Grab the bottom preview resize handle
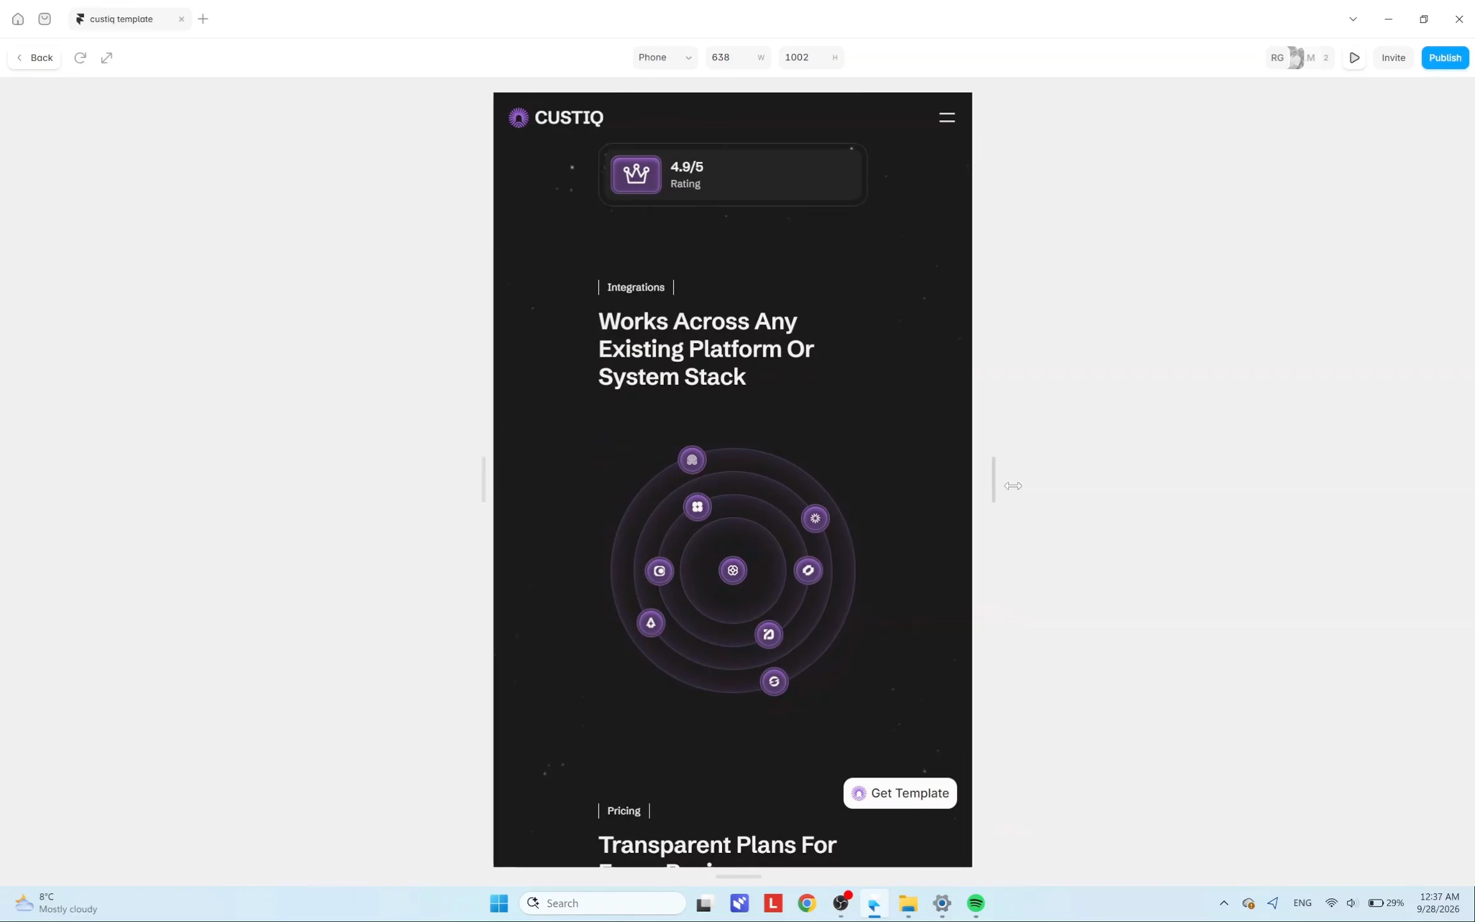The width and height of the screenshot is (1475, 922). 738,877
